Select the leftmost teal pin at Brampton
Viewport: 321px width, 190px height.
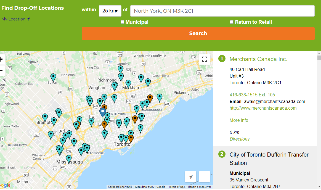45,118
